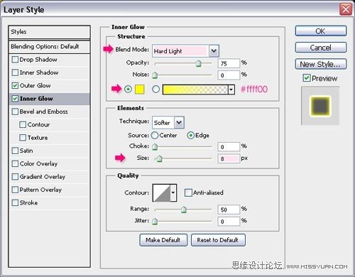Select the gradient radio button

[x=155, y=89]
